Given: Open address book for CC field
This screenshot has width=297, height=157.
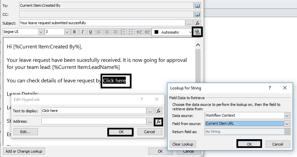Looking at the screenshot, I should pos(197,14).
